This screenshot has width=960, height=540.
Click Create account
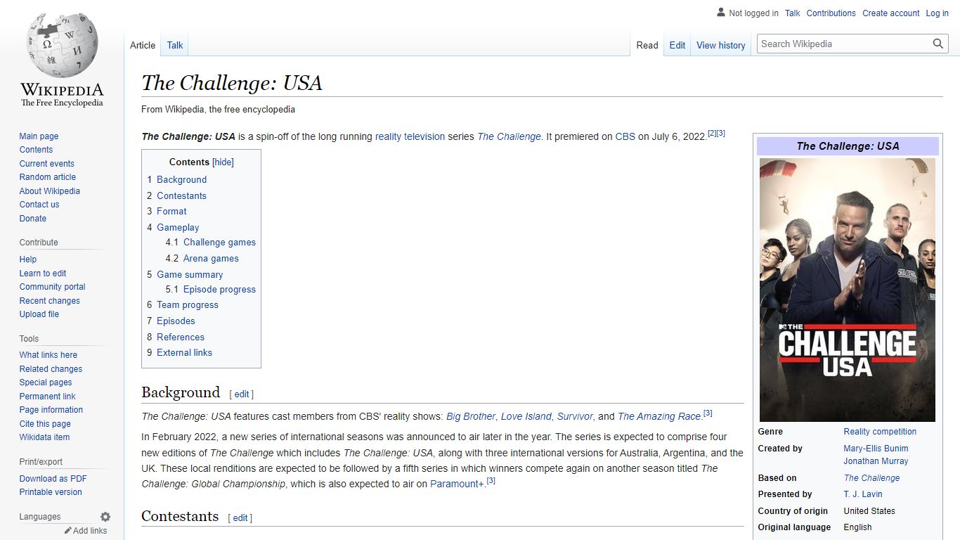(x=891, y=13)
